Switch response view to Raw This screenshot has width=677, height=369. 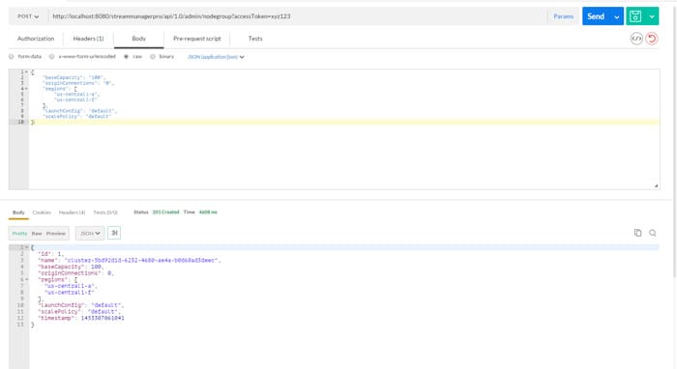click(x=37, y=233)
